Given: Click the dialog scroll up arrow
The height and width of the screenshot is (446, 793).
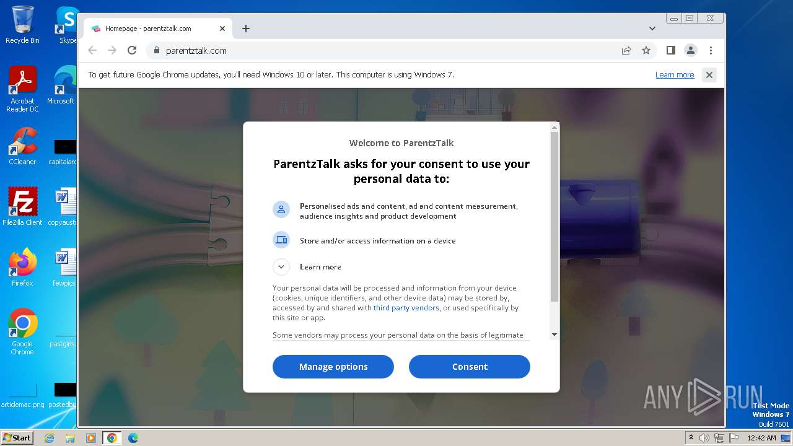Looking at the screenshot, I should coord(554,128).
